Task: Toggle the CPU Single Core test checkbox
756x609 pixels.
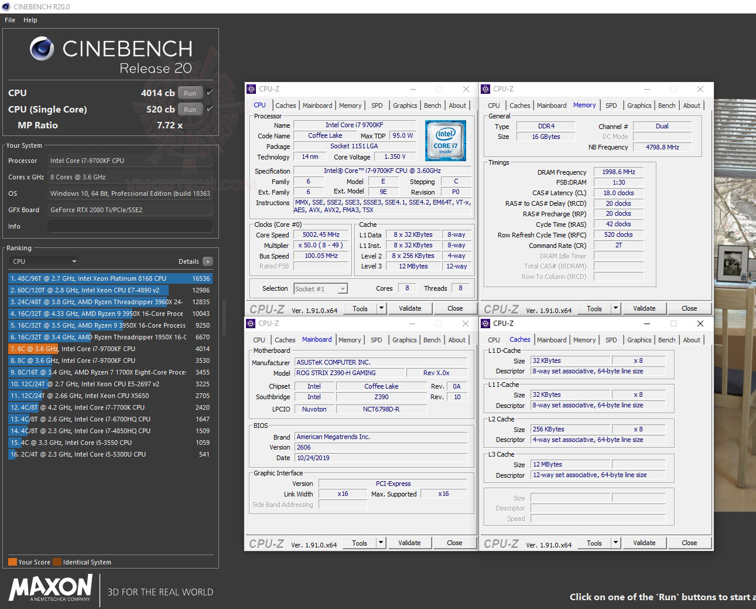Action: tap(210, 109)
